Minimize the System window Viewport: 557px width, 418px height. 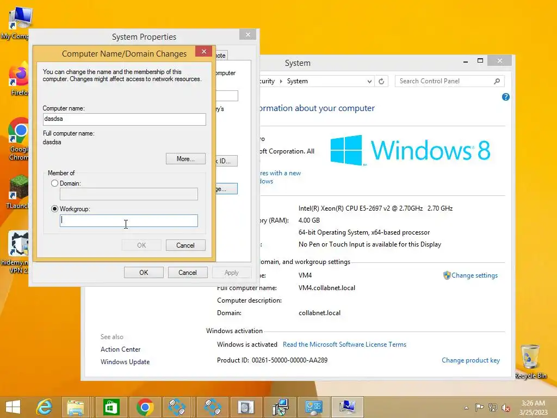point(466,61)
